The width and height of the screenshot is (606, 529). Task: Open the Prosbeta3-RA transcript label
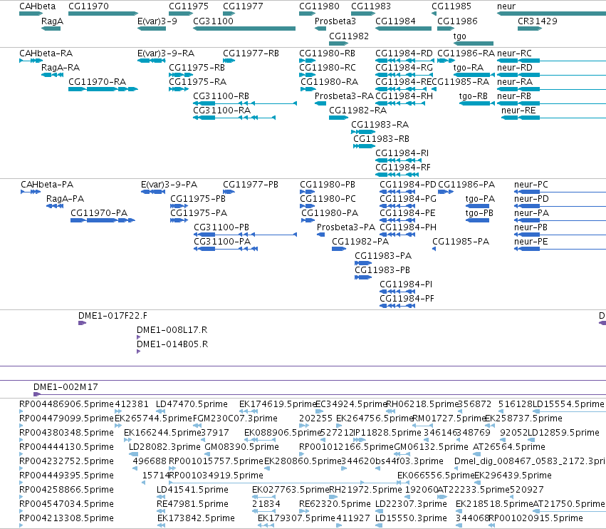[x=345, y=96]
